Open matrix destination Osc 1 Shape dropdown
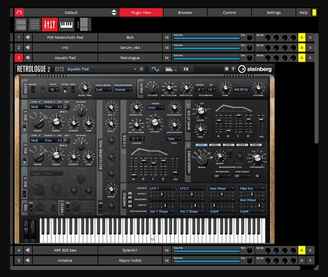 tap(162, 212)
